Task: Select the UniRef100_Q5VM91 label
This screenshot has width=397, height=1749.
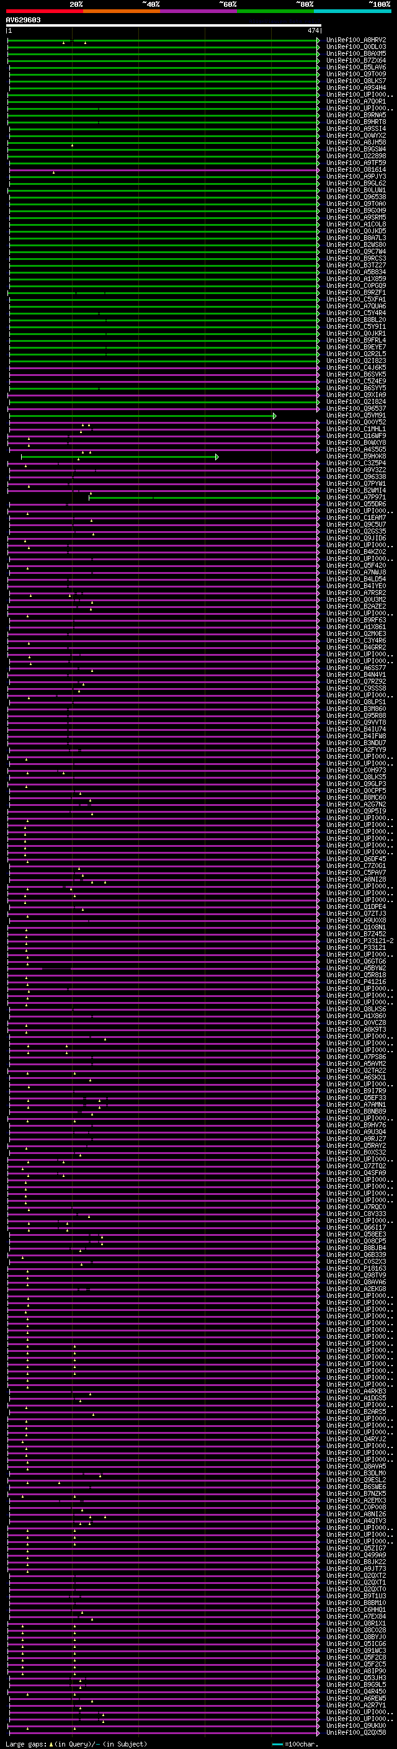Action: pos(356,416)
